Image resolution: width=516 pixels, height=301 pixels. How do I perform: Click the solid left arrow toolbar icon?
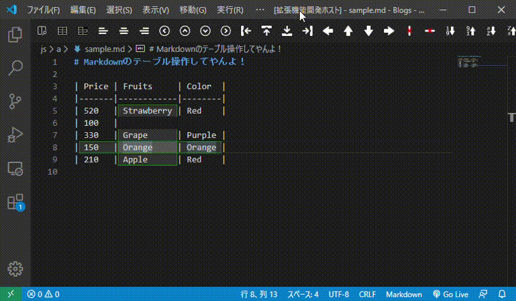pyautogui.click(x=328, y=31)
